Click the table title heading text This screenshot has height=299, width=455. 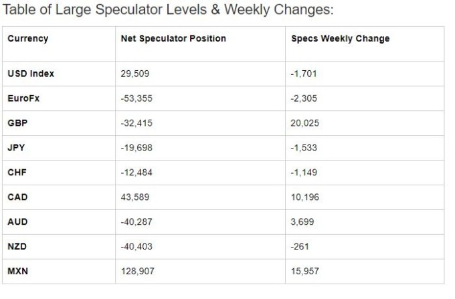click(168, 9)
